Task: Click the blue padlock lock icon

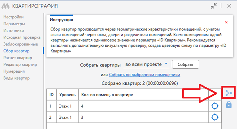Action: tap(229, 105)
